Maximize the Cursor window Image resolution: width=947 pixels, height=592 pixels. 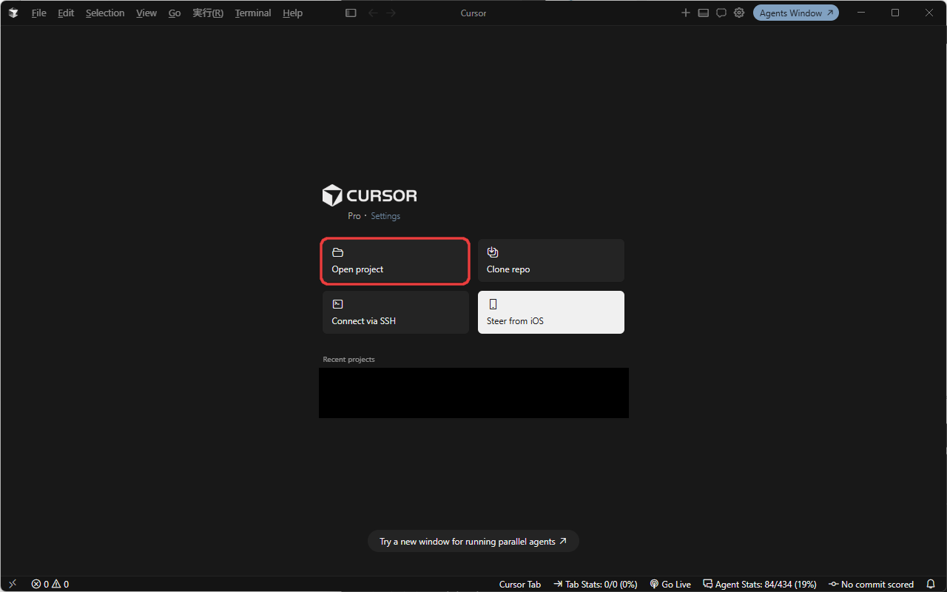pyautogui.click(x=895, y=13)
